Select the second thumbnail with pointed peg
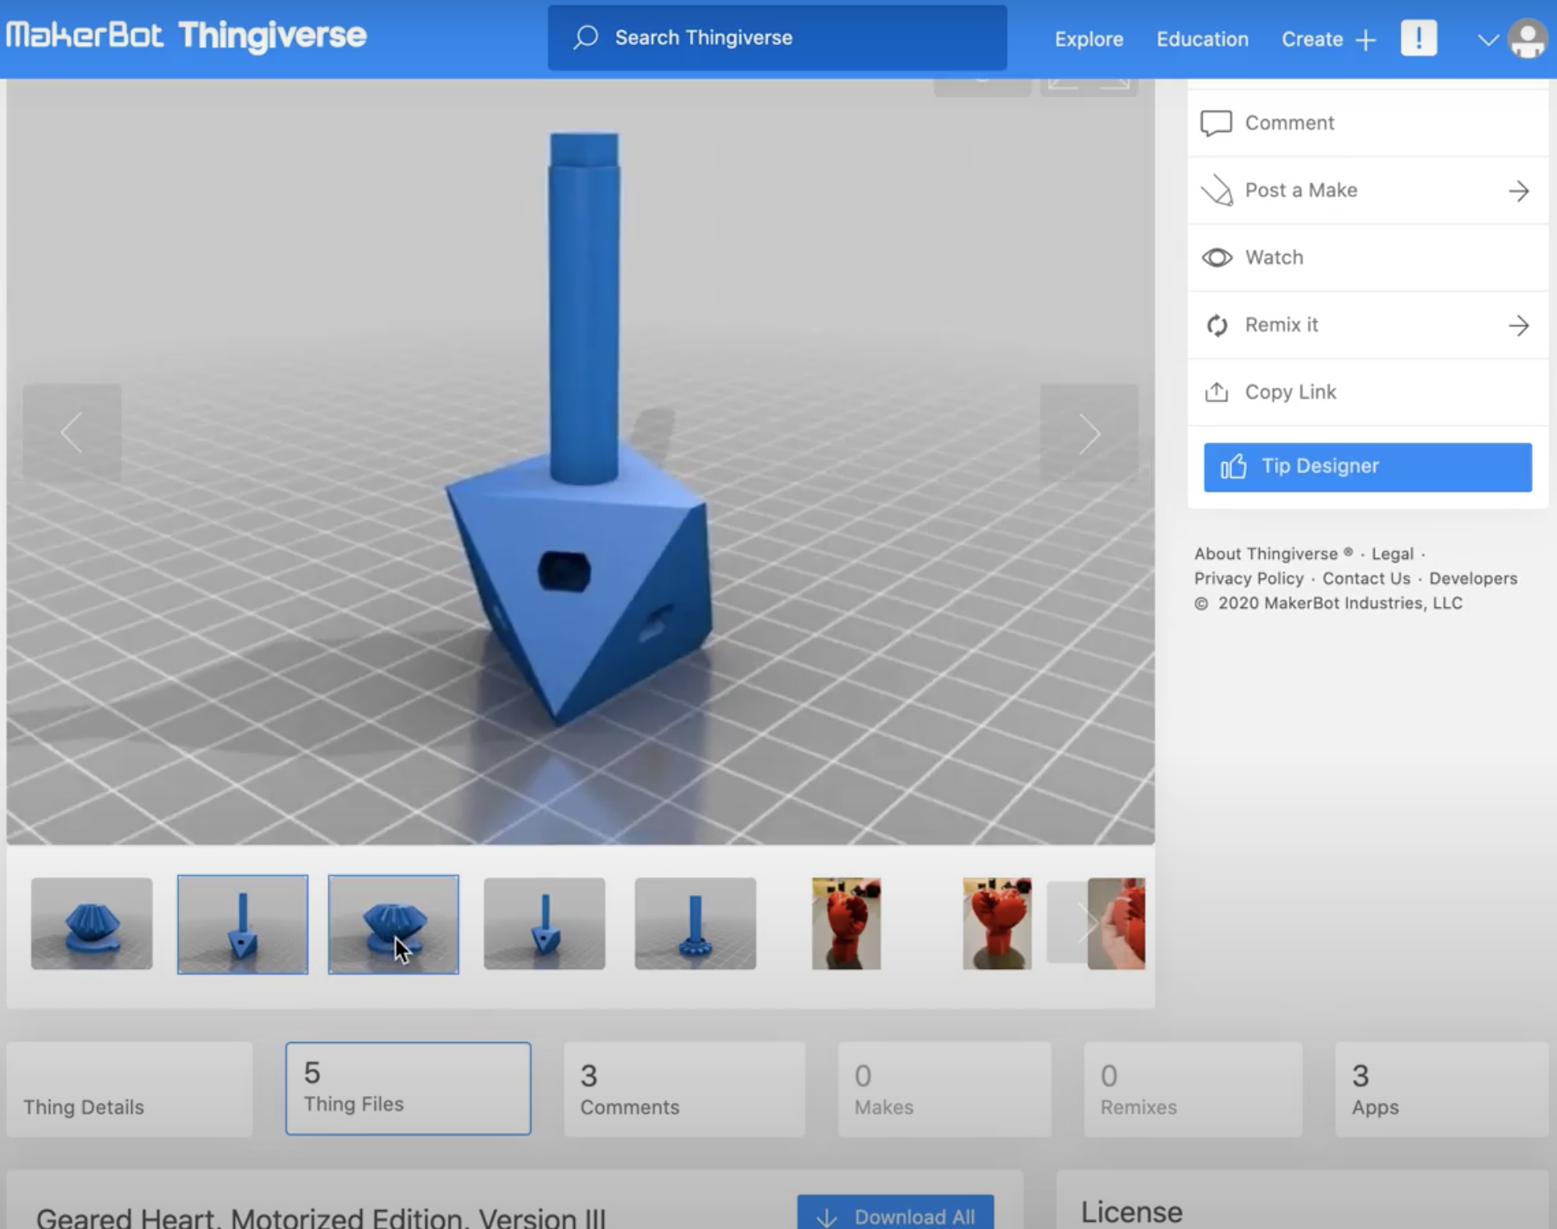Image resolution: width=1557 pixels, height=1229 pixels. 243,924
